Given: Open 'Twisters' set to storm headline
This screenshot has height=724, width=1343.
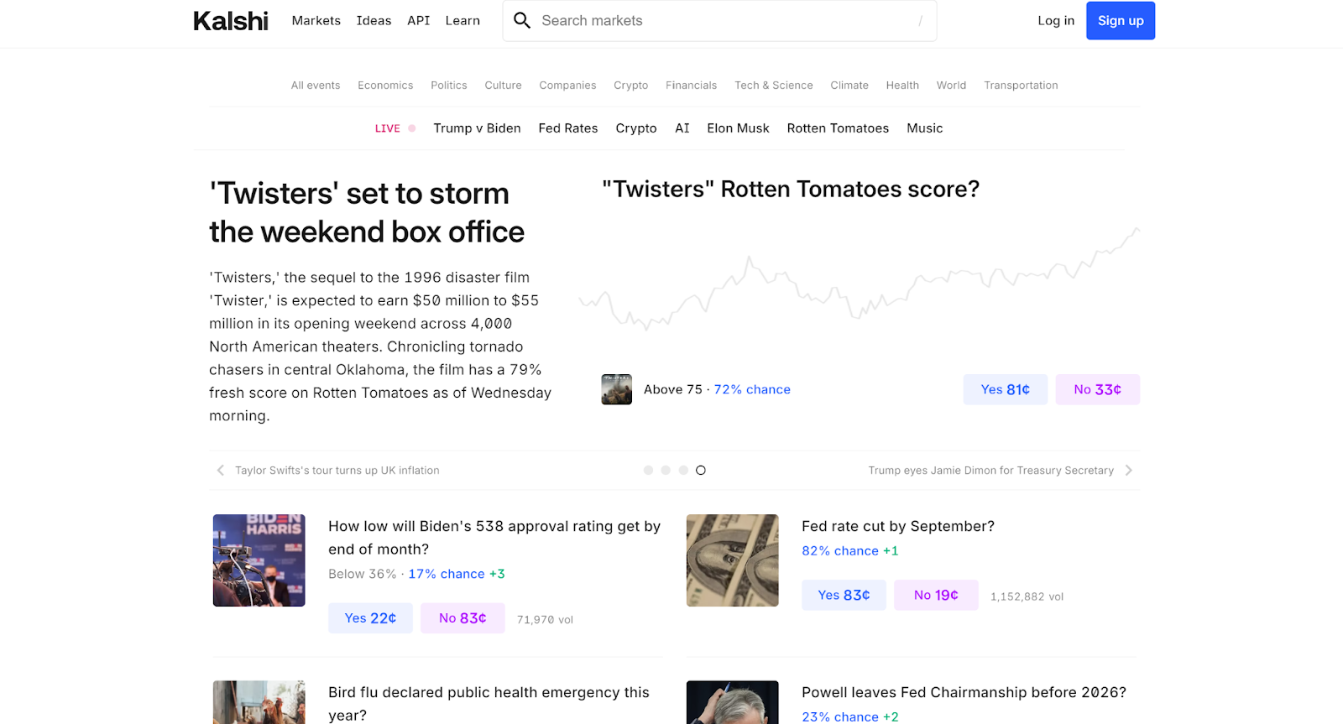Looking at the screenshot, I should (367, 212).
